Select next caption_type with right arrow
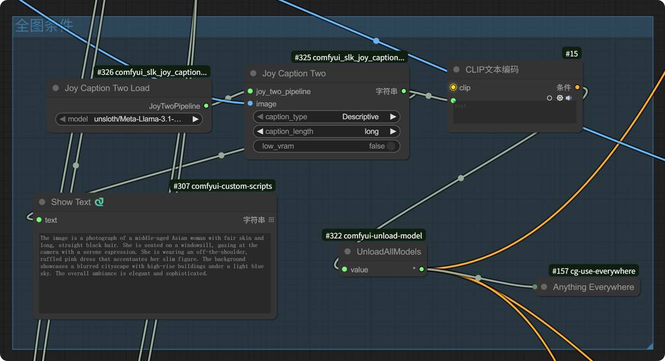The height and width of the screenshot is (361, 665). pyautogui.click(x=393, y=117)
